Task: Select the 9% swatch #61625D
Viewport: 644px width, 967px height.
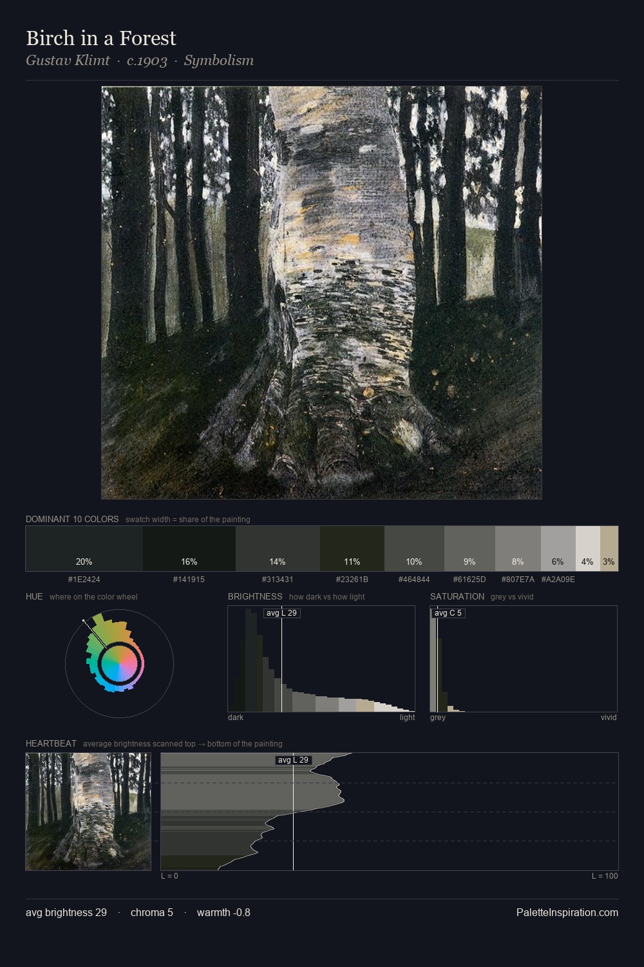Action: (469, 549)
